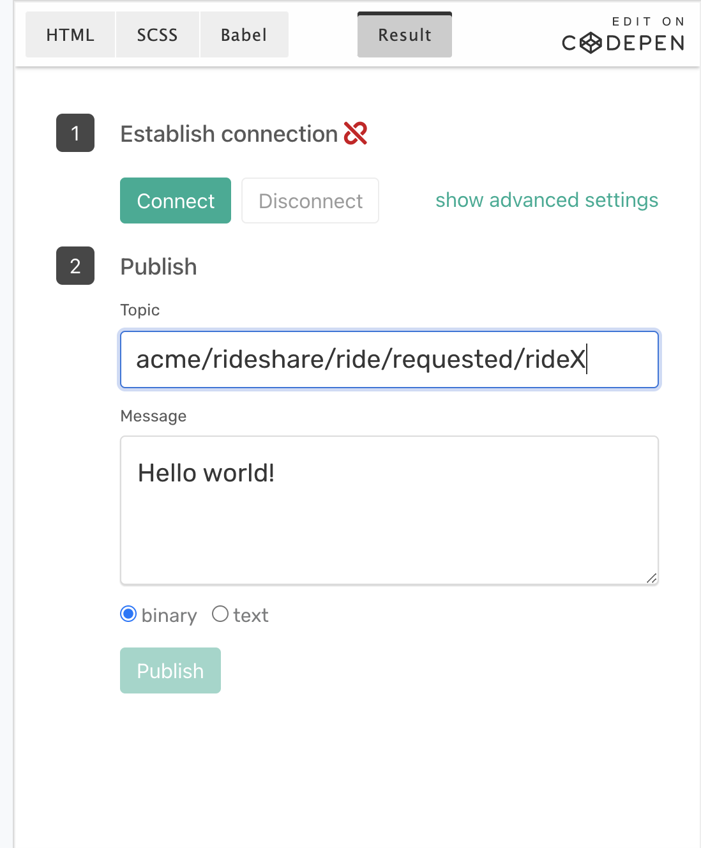Select the binary radio button
Image resolution: width=701 pixels, height=848 pixels.
point(128,614)
